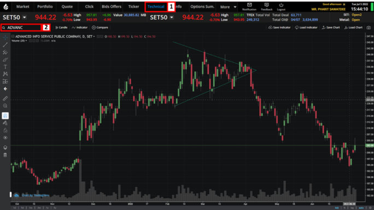
Task: Set chart range to 3m
Action: [x=39, y=208]
